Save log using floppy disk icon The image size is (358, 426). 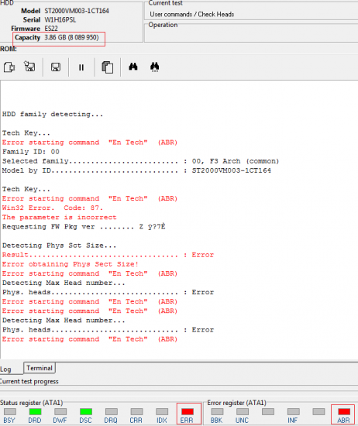[x=56, y=67]
